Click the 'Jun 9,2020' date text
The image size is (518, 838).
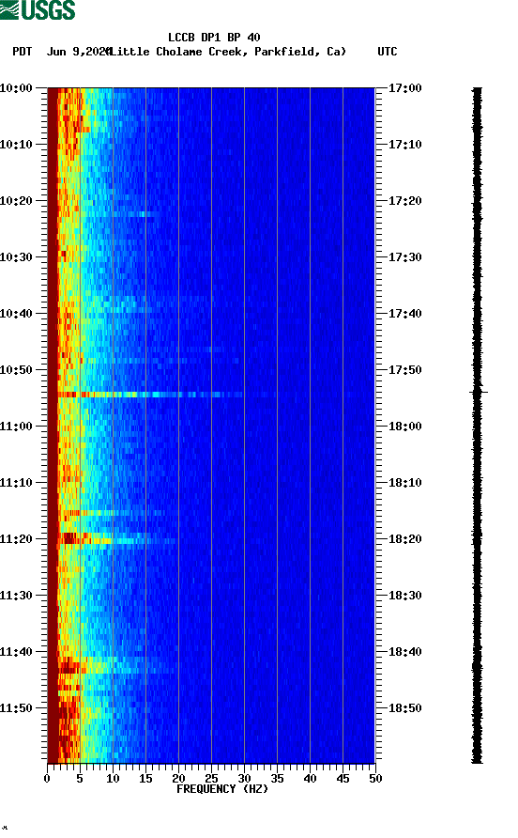79,52
